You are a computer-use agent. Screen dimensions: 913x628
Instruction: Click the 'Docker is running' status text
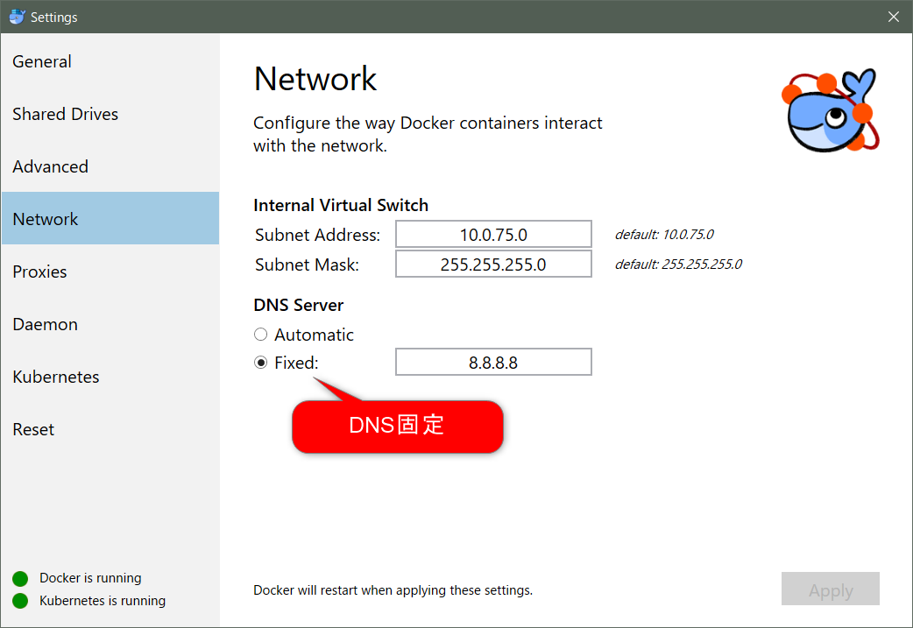(90, 578)
